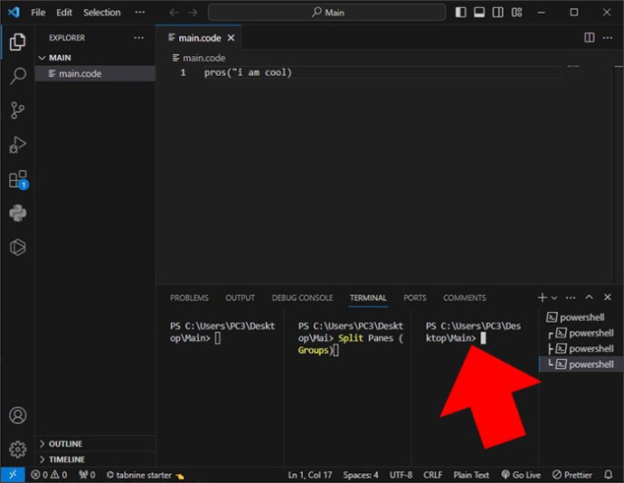Switch to the DEBUG CONSOLE tab
Screen dimensions: 624x483
point(302,298)
